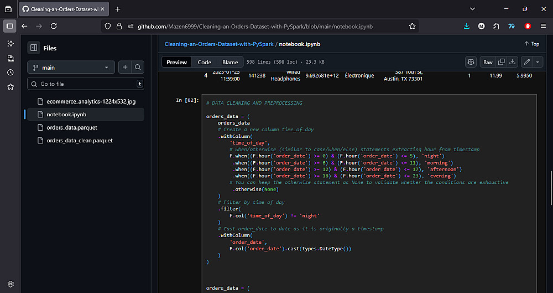Switch to the Code tab

coord(204,63)
